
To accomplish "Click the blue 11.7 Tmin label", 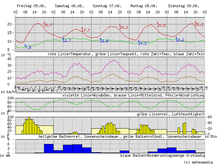I will [x=67, y=41].
